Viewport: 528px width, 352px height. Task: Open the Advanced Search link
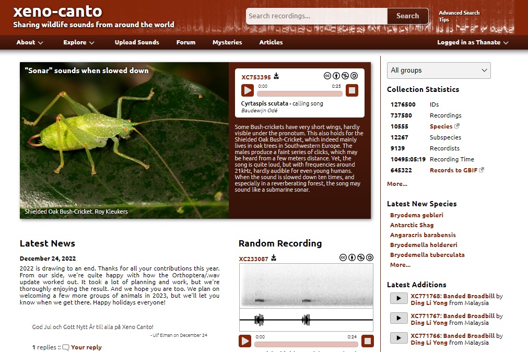459,13
